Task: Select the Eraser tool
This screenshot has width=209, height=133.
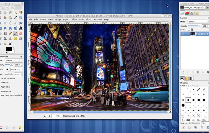Action: coord(21,33)
